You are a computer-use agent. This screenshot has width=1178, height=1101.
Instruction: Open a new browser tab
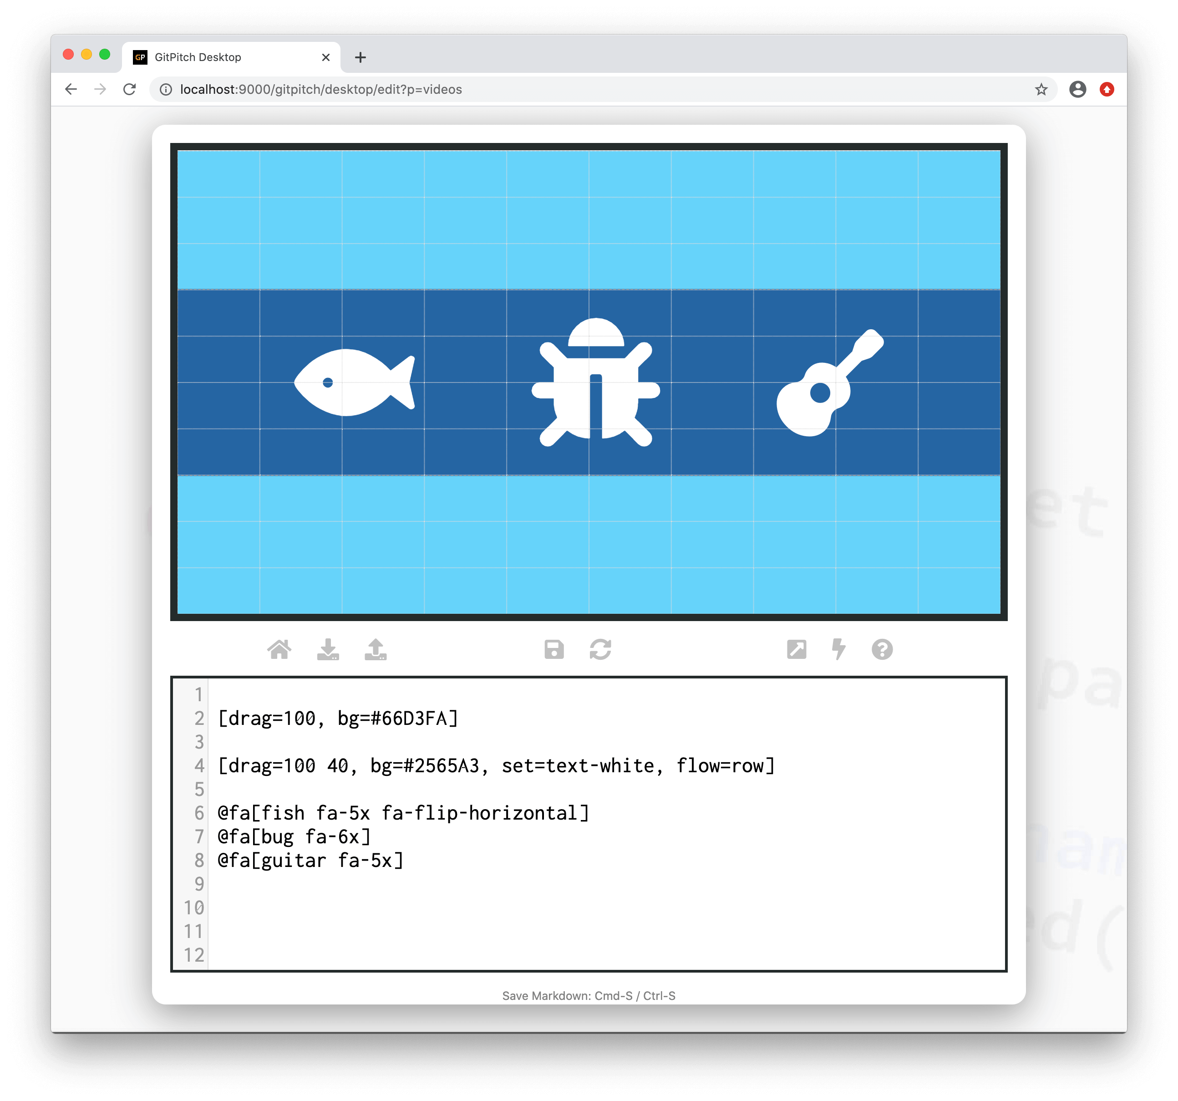361,57
